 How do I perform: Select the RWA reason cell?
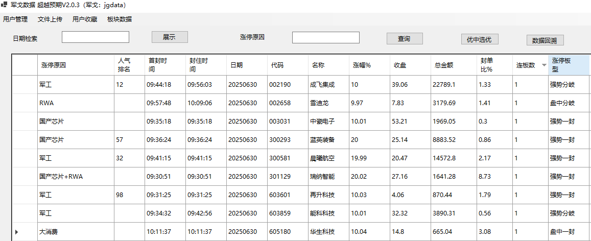[x=76, y=103]
